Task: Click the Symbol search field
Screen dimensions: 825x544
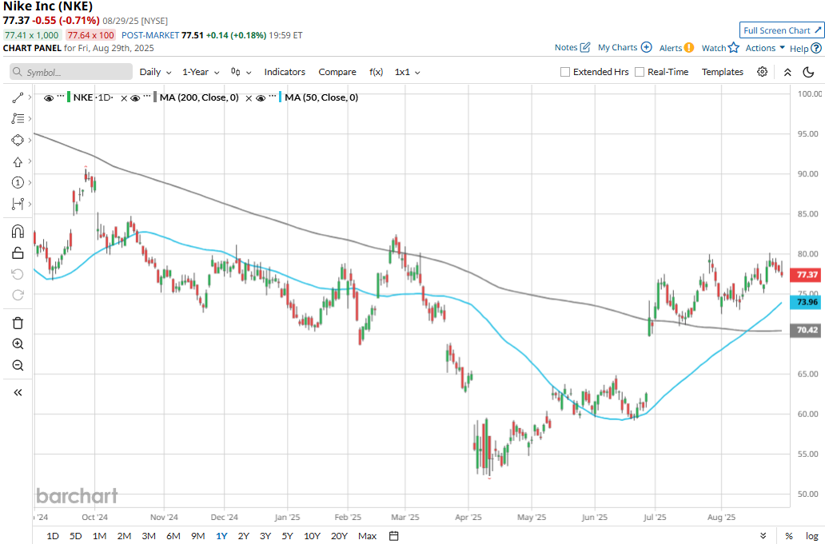Action: [71, 72]
